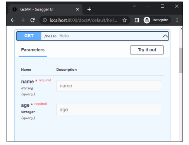Click the browser back arrow
The height and width of the screenshot is (145, 189).
tap(13, 20)
